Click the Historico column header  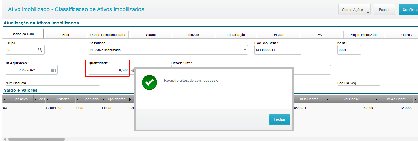click(62, 99)
